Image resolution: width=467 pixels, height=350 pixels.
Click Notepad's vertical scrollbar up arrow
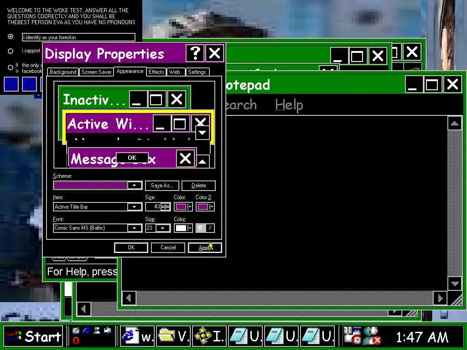[x=455, y=123]
